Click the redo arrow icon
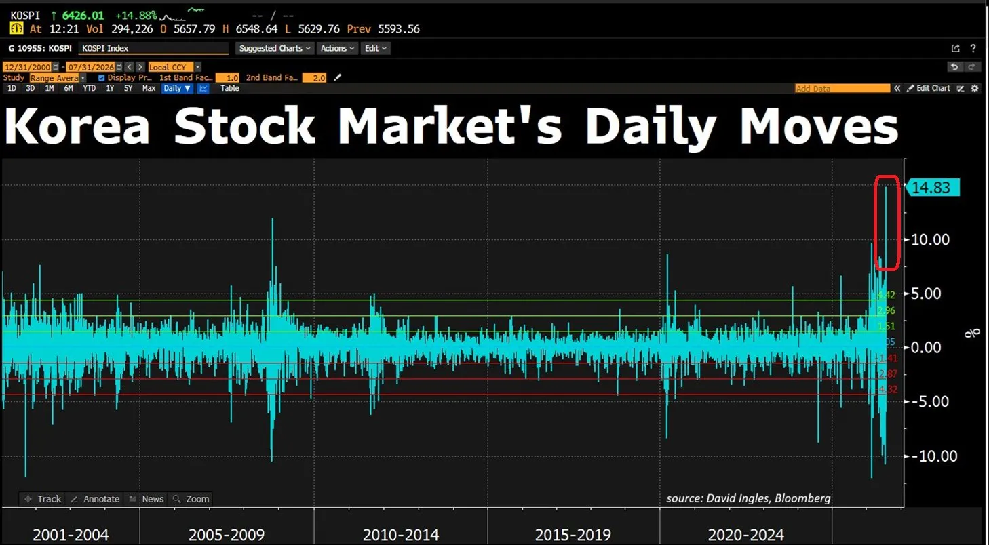The height and width of the screenshot is (545, 989). [x=973, y=66]
